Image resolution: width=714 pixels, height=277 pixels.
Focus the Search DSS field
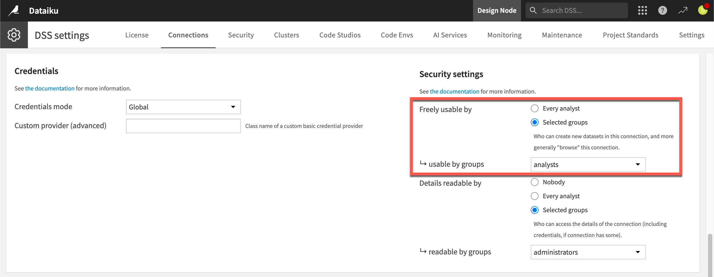pos(576,10)
